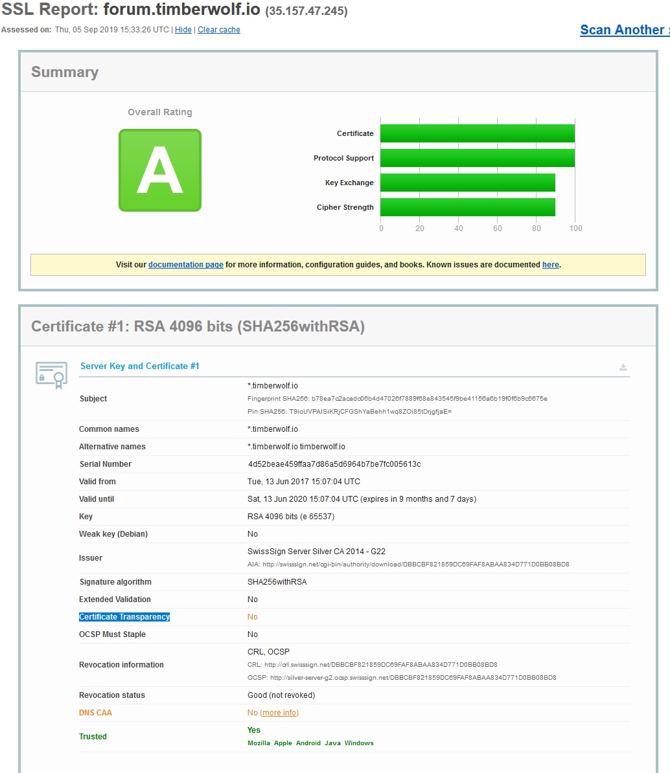
Task: Click the green A rating badge
Action: [160, 170]
